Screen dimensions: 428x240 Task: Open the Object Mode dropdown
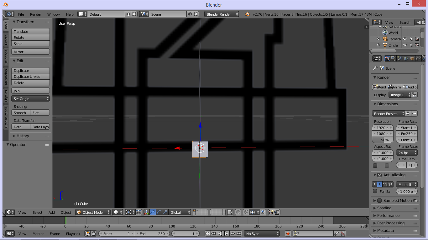coord(93,212)
